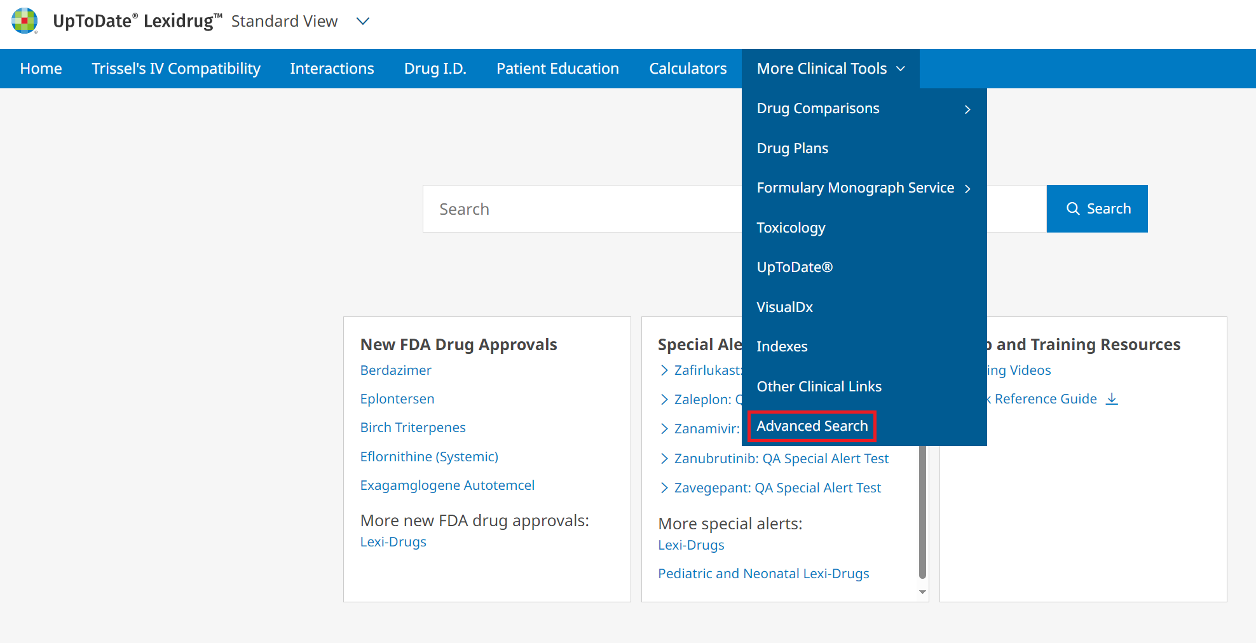Click the magnifier Search button
This screenshot has width=1256, height=643.
(x=1096, y=209)
